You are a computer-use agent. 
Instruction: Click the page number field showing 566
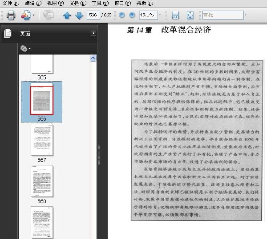click(x=93, y=15)
